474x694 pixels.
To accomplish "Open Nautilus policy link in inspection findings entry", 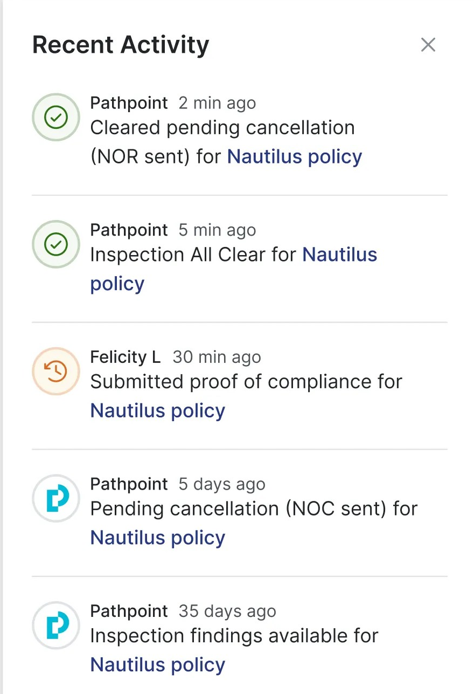I will pyautogui.click(x=157, y=665).
